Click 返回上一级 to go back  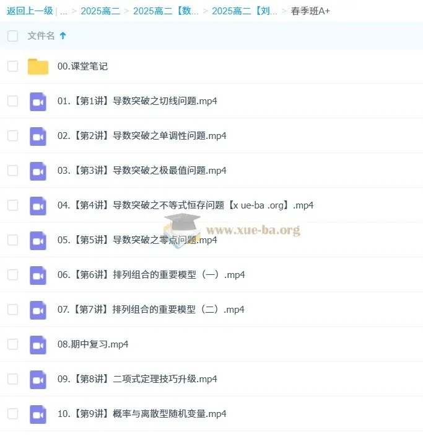coord(29,11)
